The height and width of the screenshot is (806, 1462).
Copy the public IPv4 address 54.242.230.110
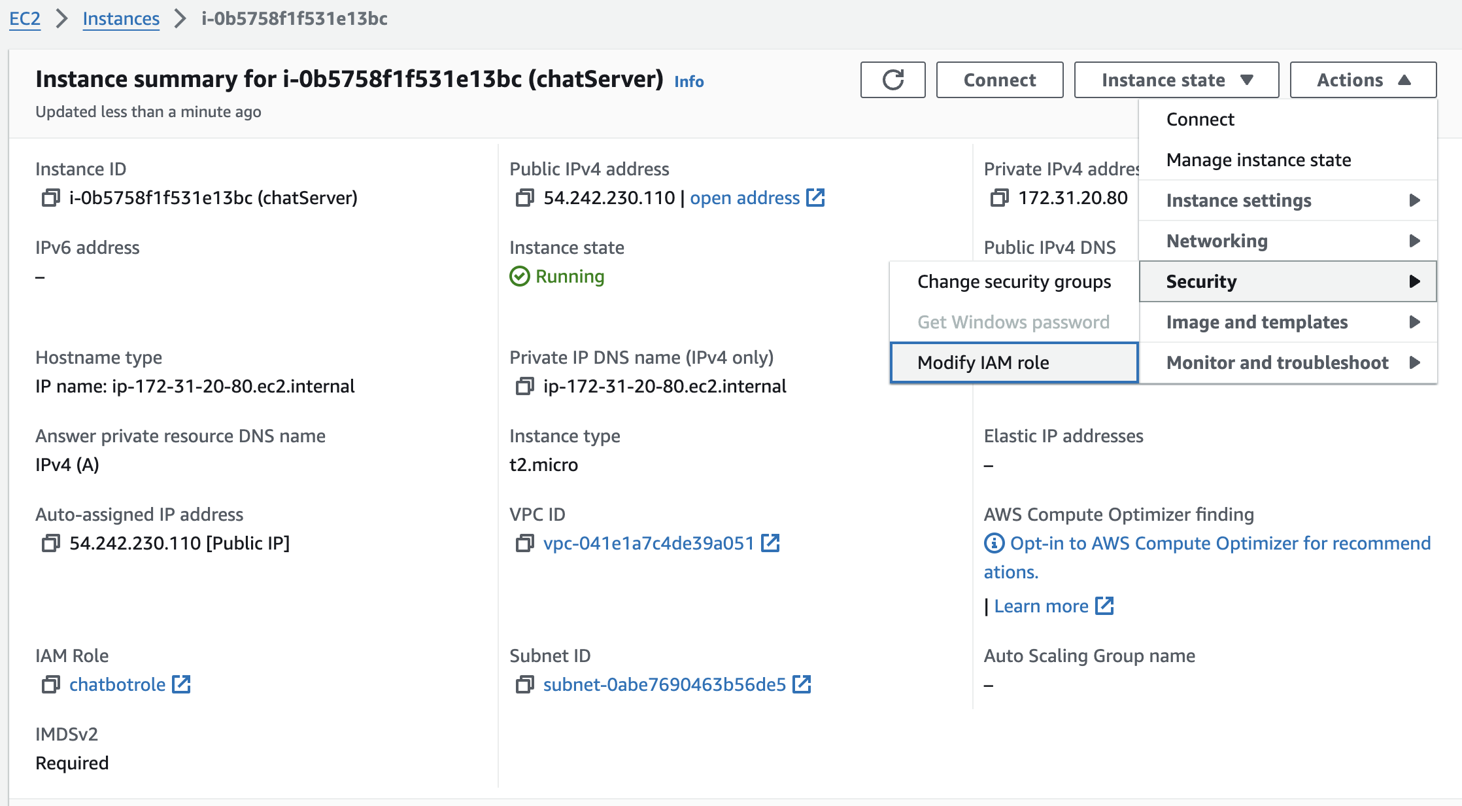pos(524,198)
